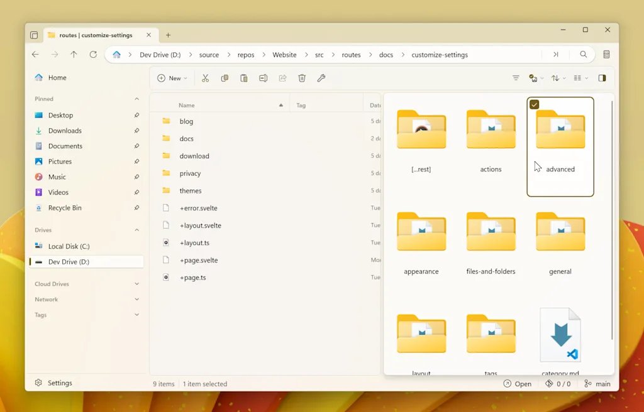Open Settings from the sidebar bottom
This screenshot has height=412, width=644.
[60, 382]
